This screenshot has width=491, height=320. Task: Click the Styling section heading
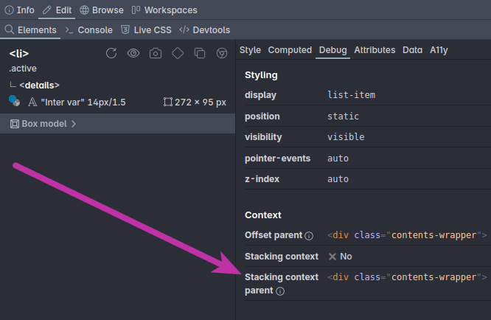point(261,74)
